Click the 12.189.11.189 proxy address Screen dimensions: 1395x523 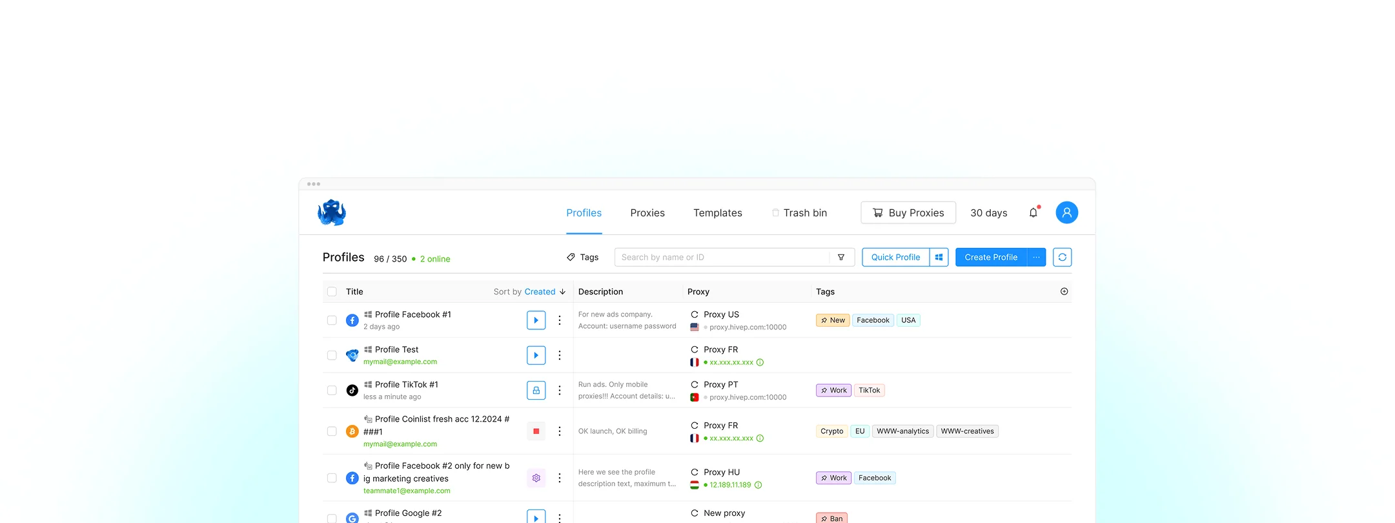(x=730, y=485)
